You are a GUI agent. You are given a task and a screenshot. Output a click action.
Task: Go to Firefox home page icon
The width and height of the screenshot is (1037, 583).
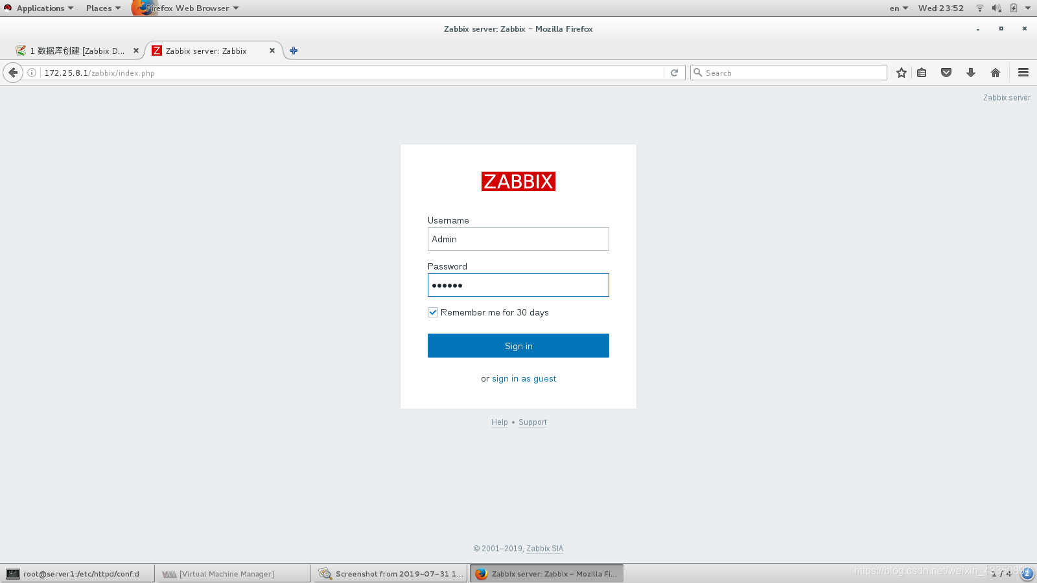[x=996, y=73]
